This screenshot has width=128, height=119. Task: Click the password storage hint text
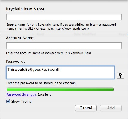[41, 83]
